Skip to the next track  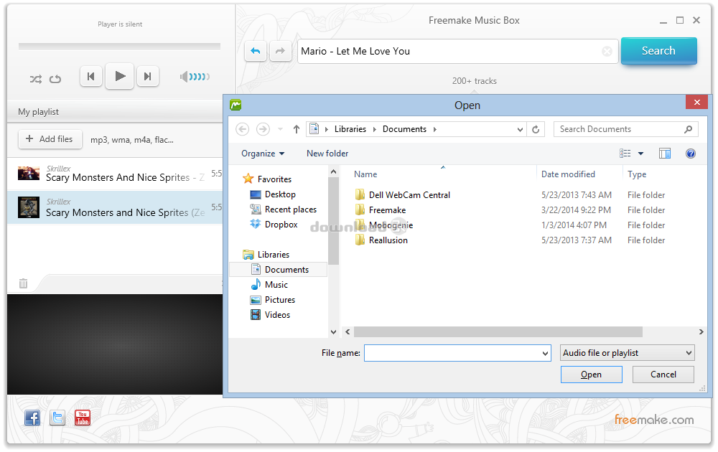tap(147, 77)
